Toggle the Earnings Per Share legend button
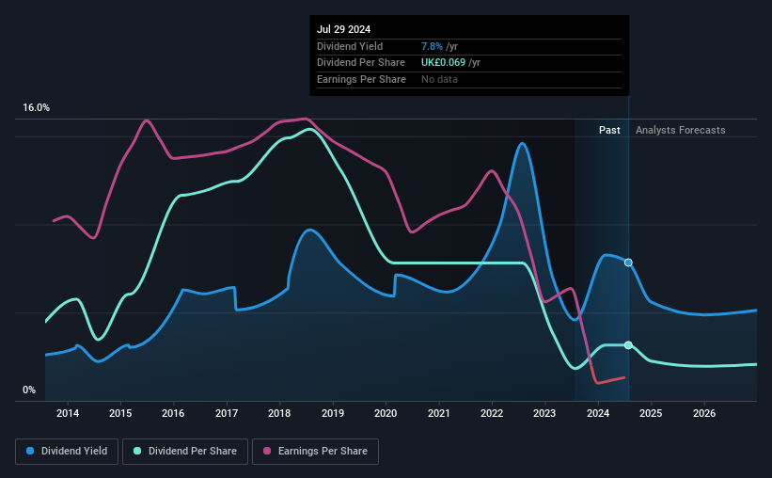The width and height of the screenshot is (772, 478). click(x=315, y=452)
